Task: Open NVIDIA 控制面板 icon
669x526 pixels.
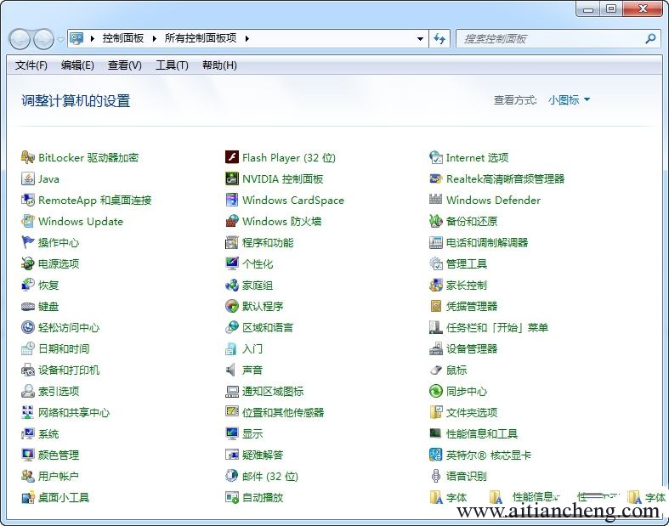Action: coord(232,178)
